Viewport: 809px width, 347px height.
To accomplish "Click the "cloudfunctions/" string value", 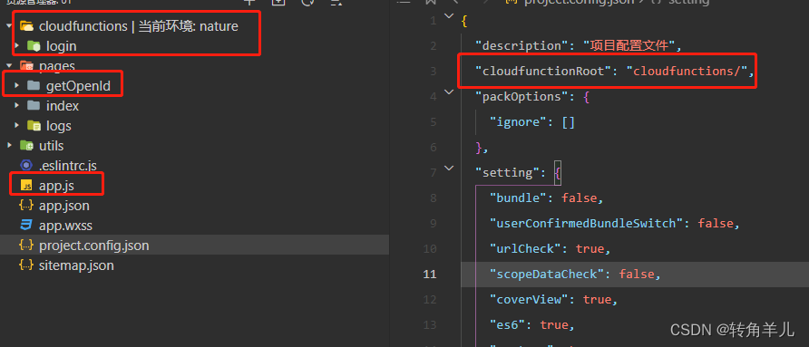I will (687, 72).
